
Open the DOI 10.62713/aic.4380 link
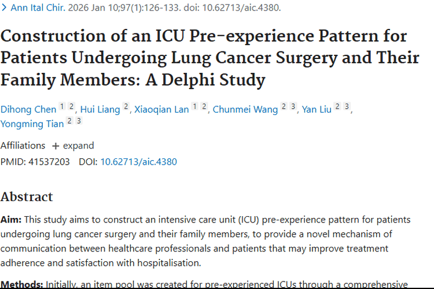point(138,162)
